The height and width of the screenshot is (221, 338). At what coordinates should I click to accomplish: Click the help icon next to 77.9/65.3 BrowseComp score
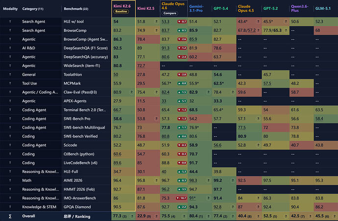point(286,30)
